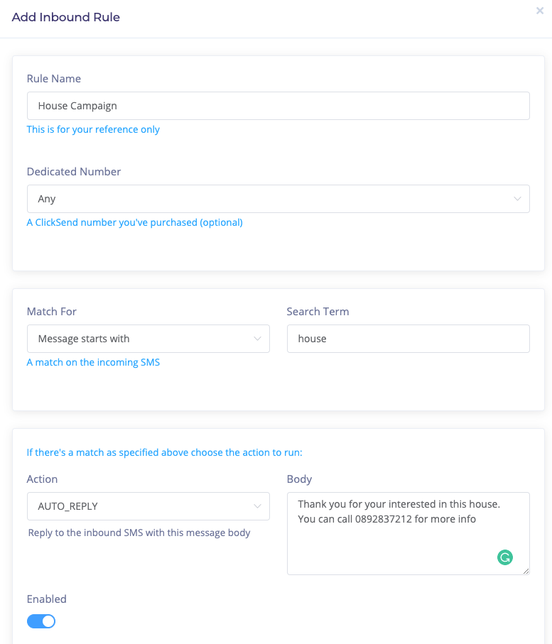This screenshot has width=552, height=644.
Task: Click the Grammarly icon in Body field
Action: [x=504, y=557]
